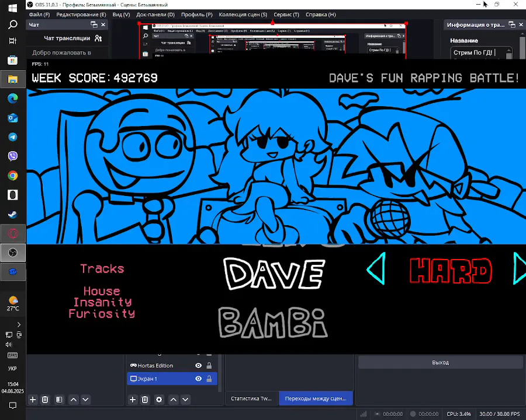526x420 pixels.
Task: Open Windows search
Action: [13, 24]
